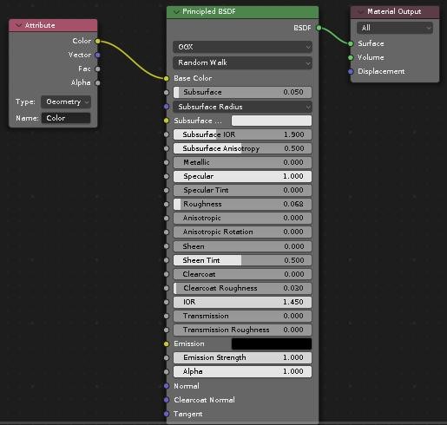447x425 pixels.
Task: Collapse the Principled BSDF node
Action: coord(176,11)
